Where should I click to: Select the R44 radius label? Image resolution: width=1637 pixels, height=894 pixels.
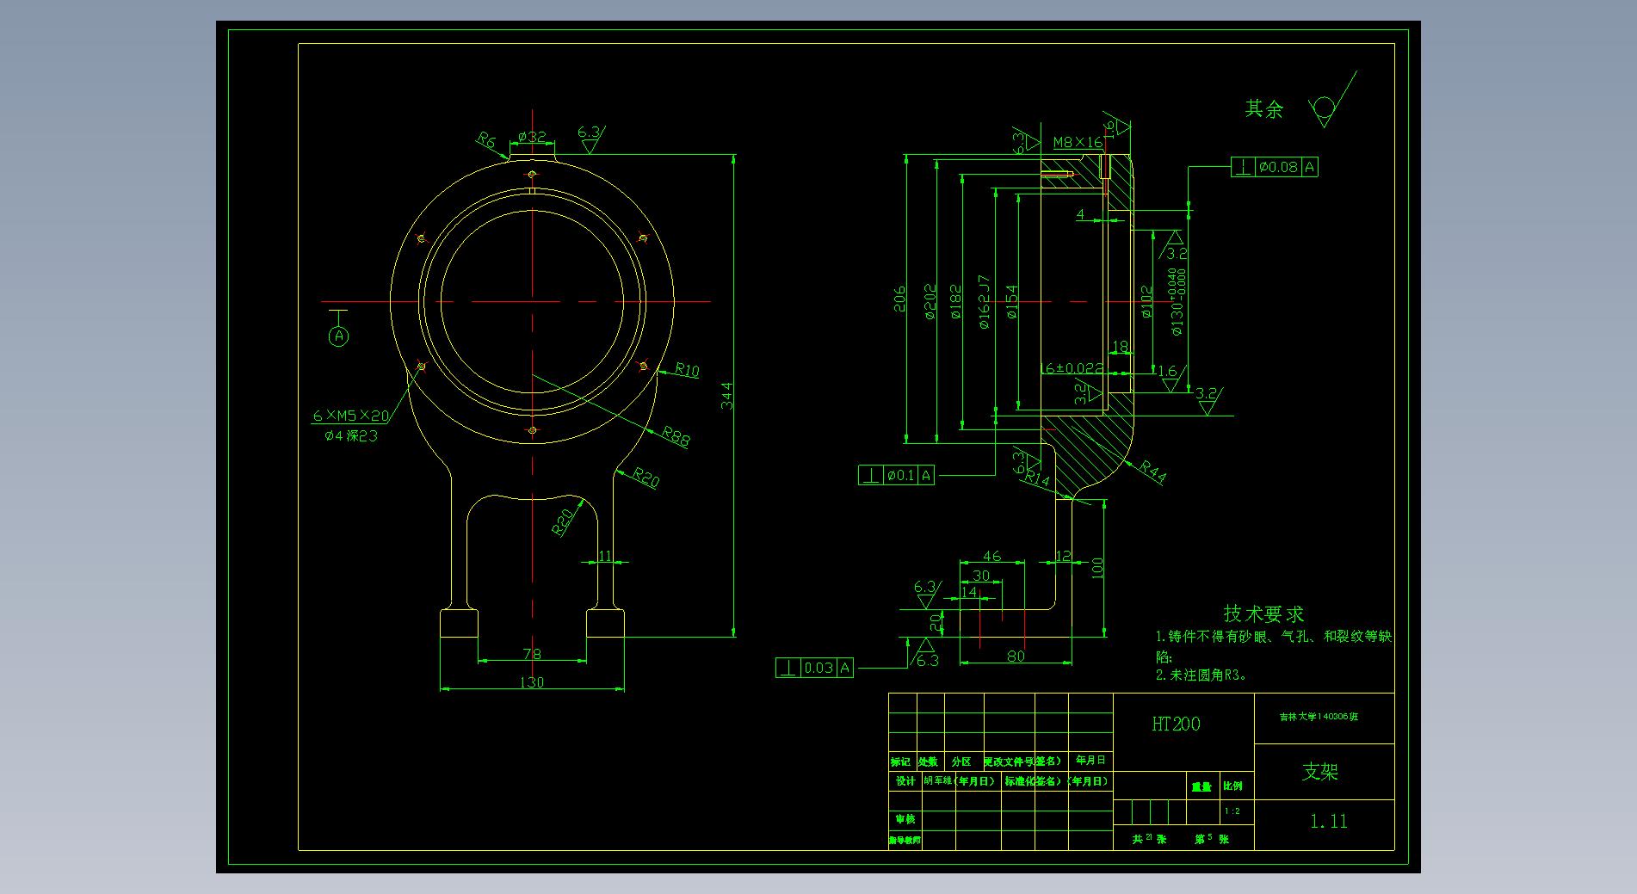1153,472
